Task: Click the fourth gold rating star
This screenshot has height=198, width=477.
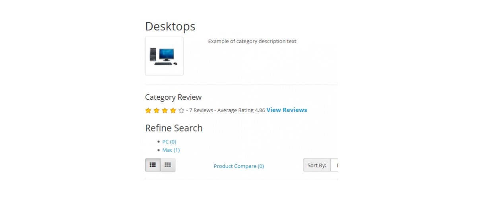Action: [173, 110]
